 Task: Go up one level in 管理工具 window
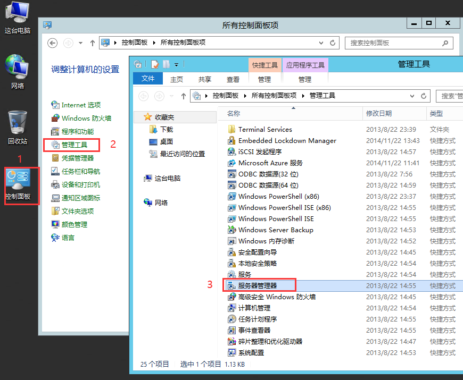click(184, 96)
